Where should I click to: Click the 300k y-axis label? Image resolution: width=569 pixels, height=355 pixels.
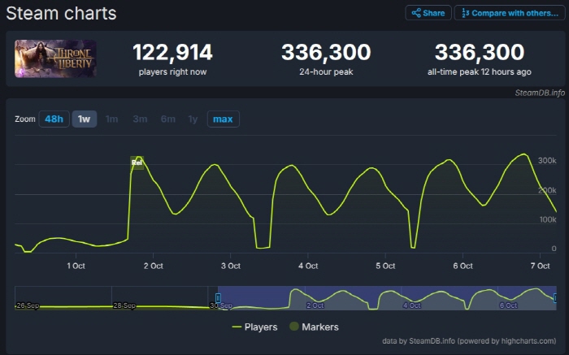(x=547, y=161)
